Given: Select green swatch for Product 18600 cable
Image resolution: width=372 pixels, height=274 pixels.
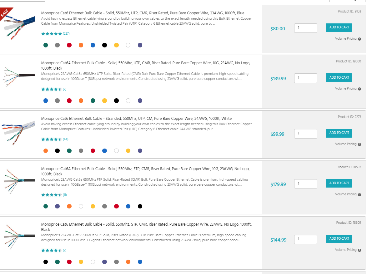Looking at the screenshot, I should [x=93, y=101].
